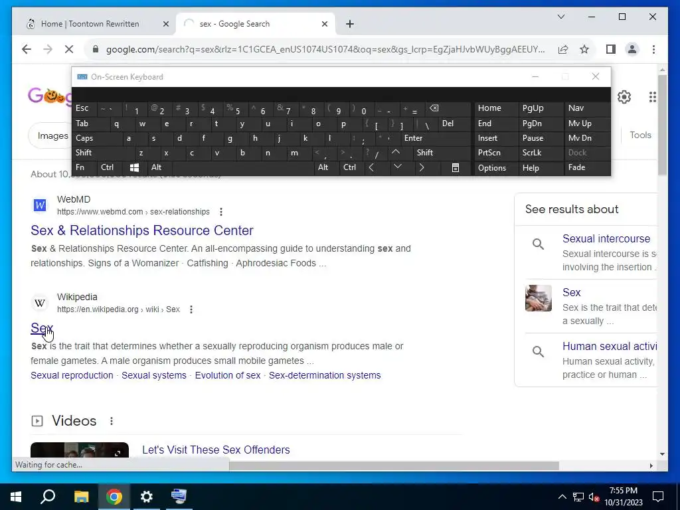Stop loading the page
Screen dimensions: 680x510
pos(69,49)
